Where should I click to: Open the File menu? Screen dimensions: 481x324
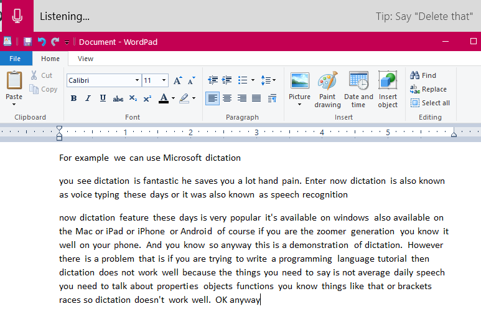[x=15, y=59]
